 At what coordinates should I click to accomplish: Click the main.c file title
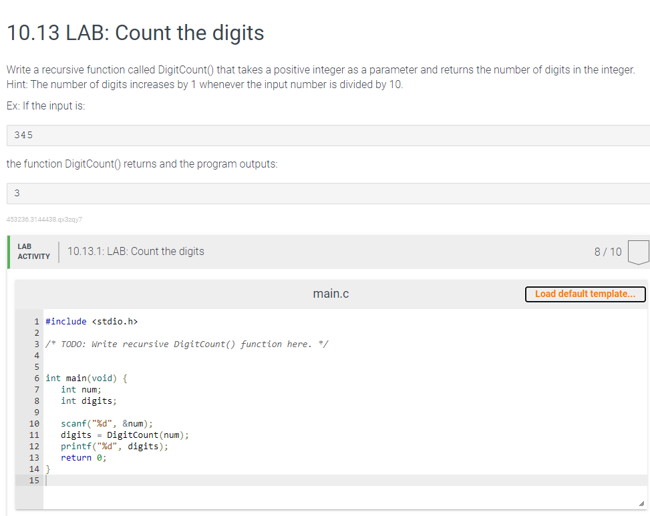click(331, 294)
